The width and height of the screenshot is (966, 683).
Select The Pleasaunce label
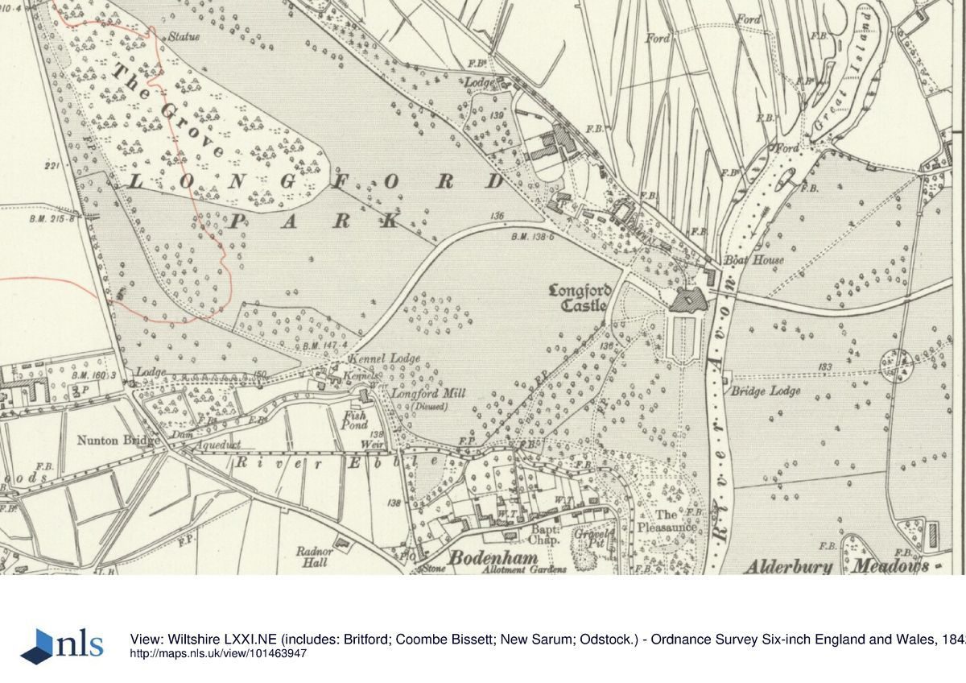(x=666, y=521)
